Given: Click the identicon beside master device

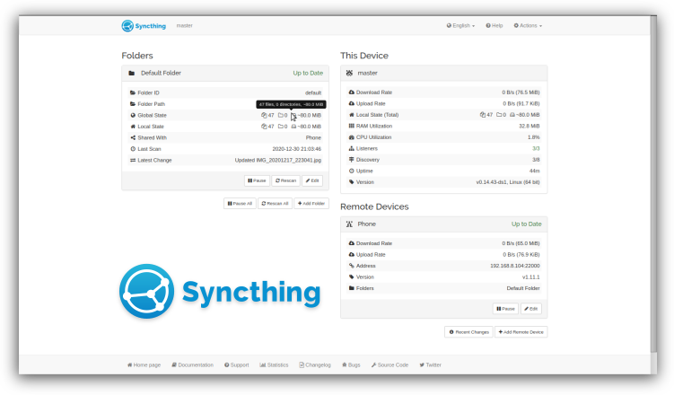Looking at the screenshot, I should pos(349,73).
